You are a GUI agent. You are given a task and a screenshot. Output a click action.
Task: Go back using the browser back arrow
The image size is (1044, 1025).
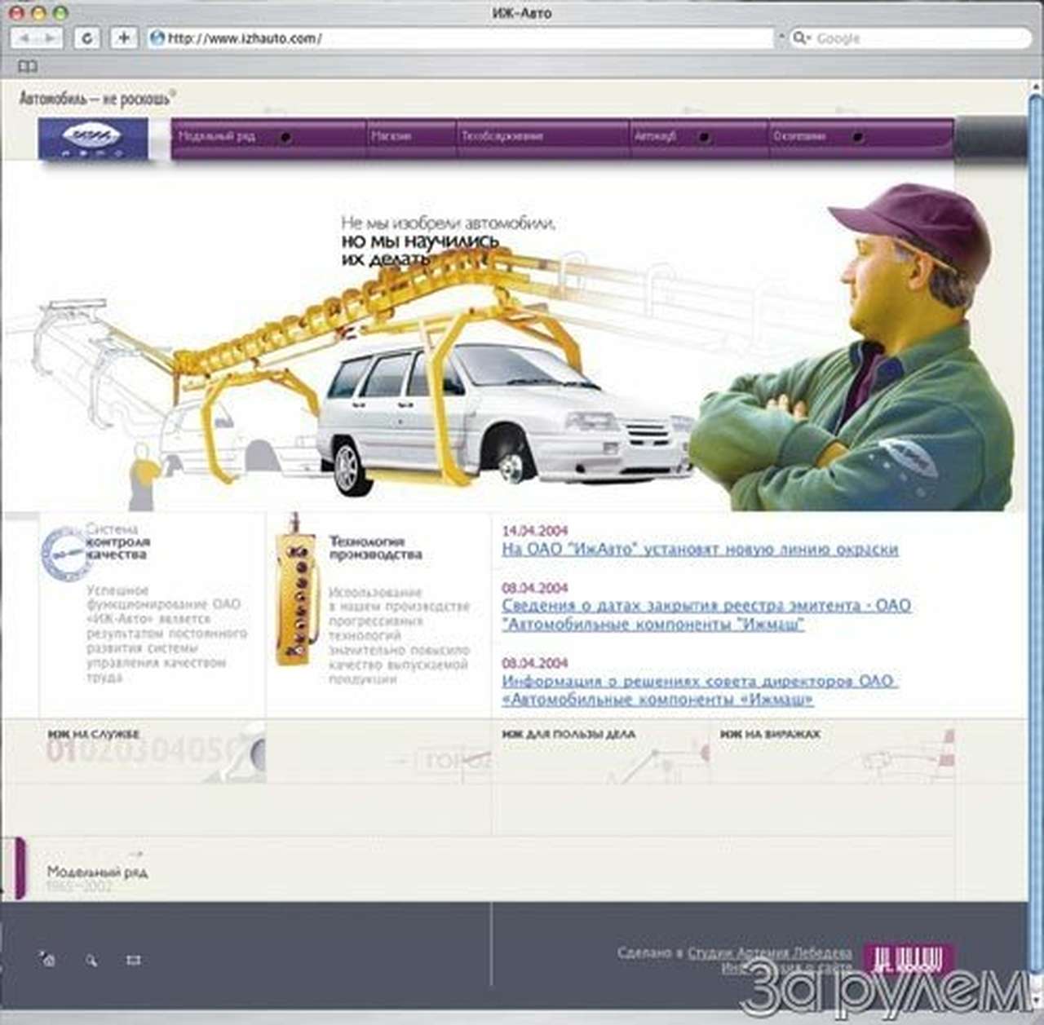(x=26, y=38)
